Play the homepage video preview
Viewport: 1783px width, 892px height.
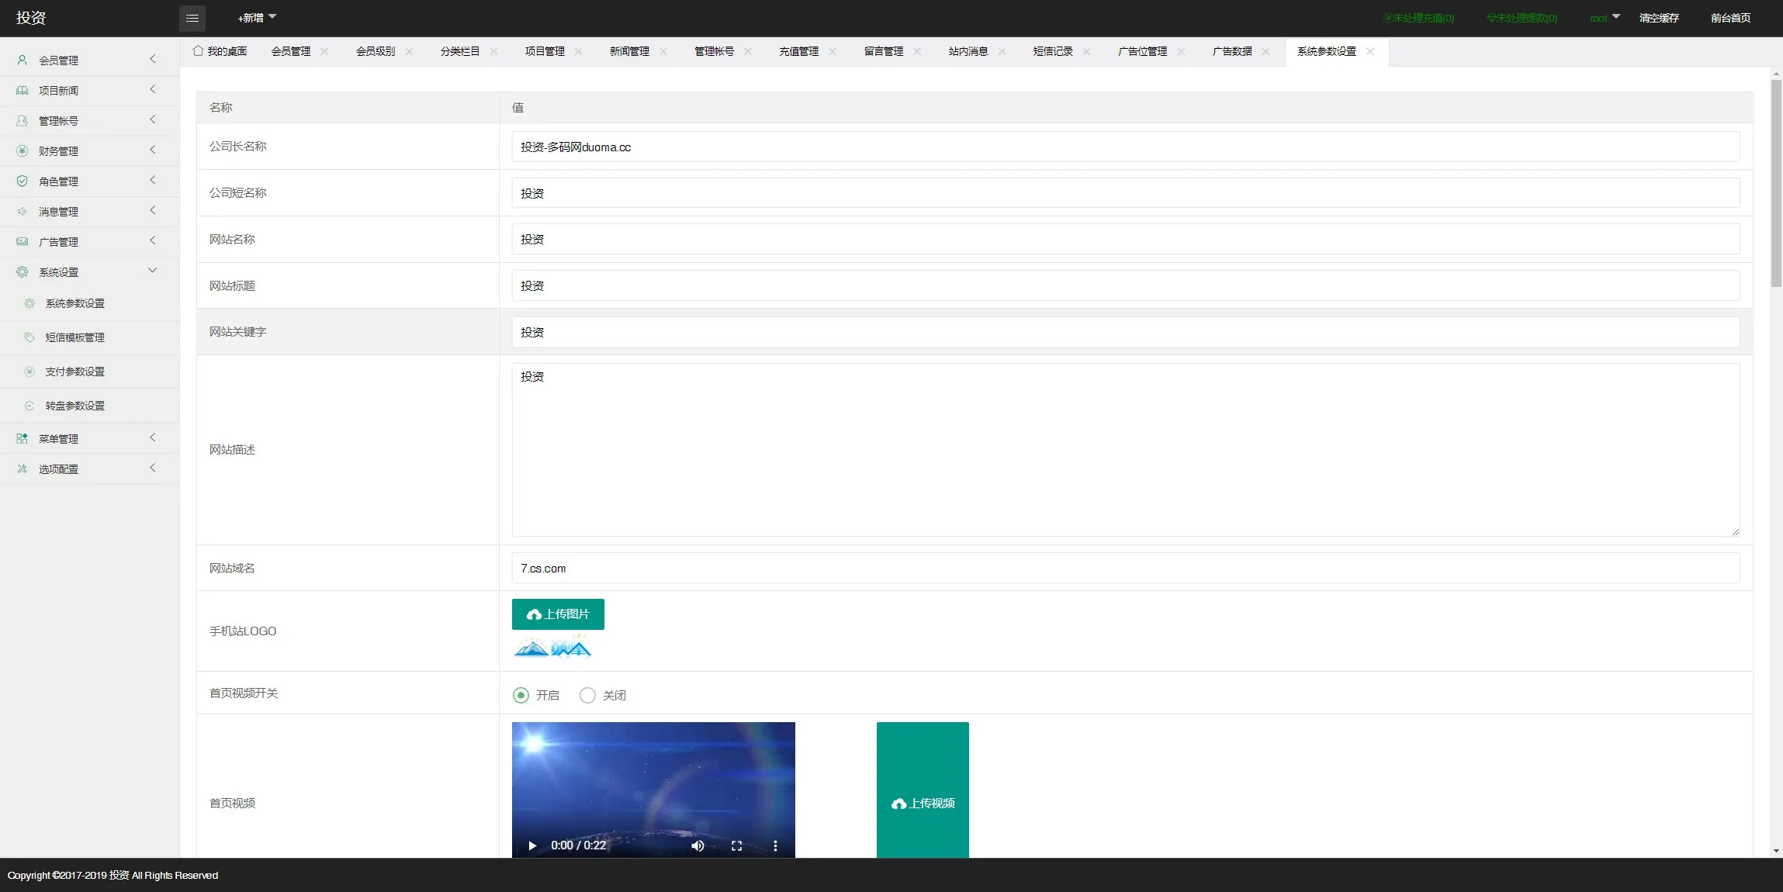click(531, 845)
